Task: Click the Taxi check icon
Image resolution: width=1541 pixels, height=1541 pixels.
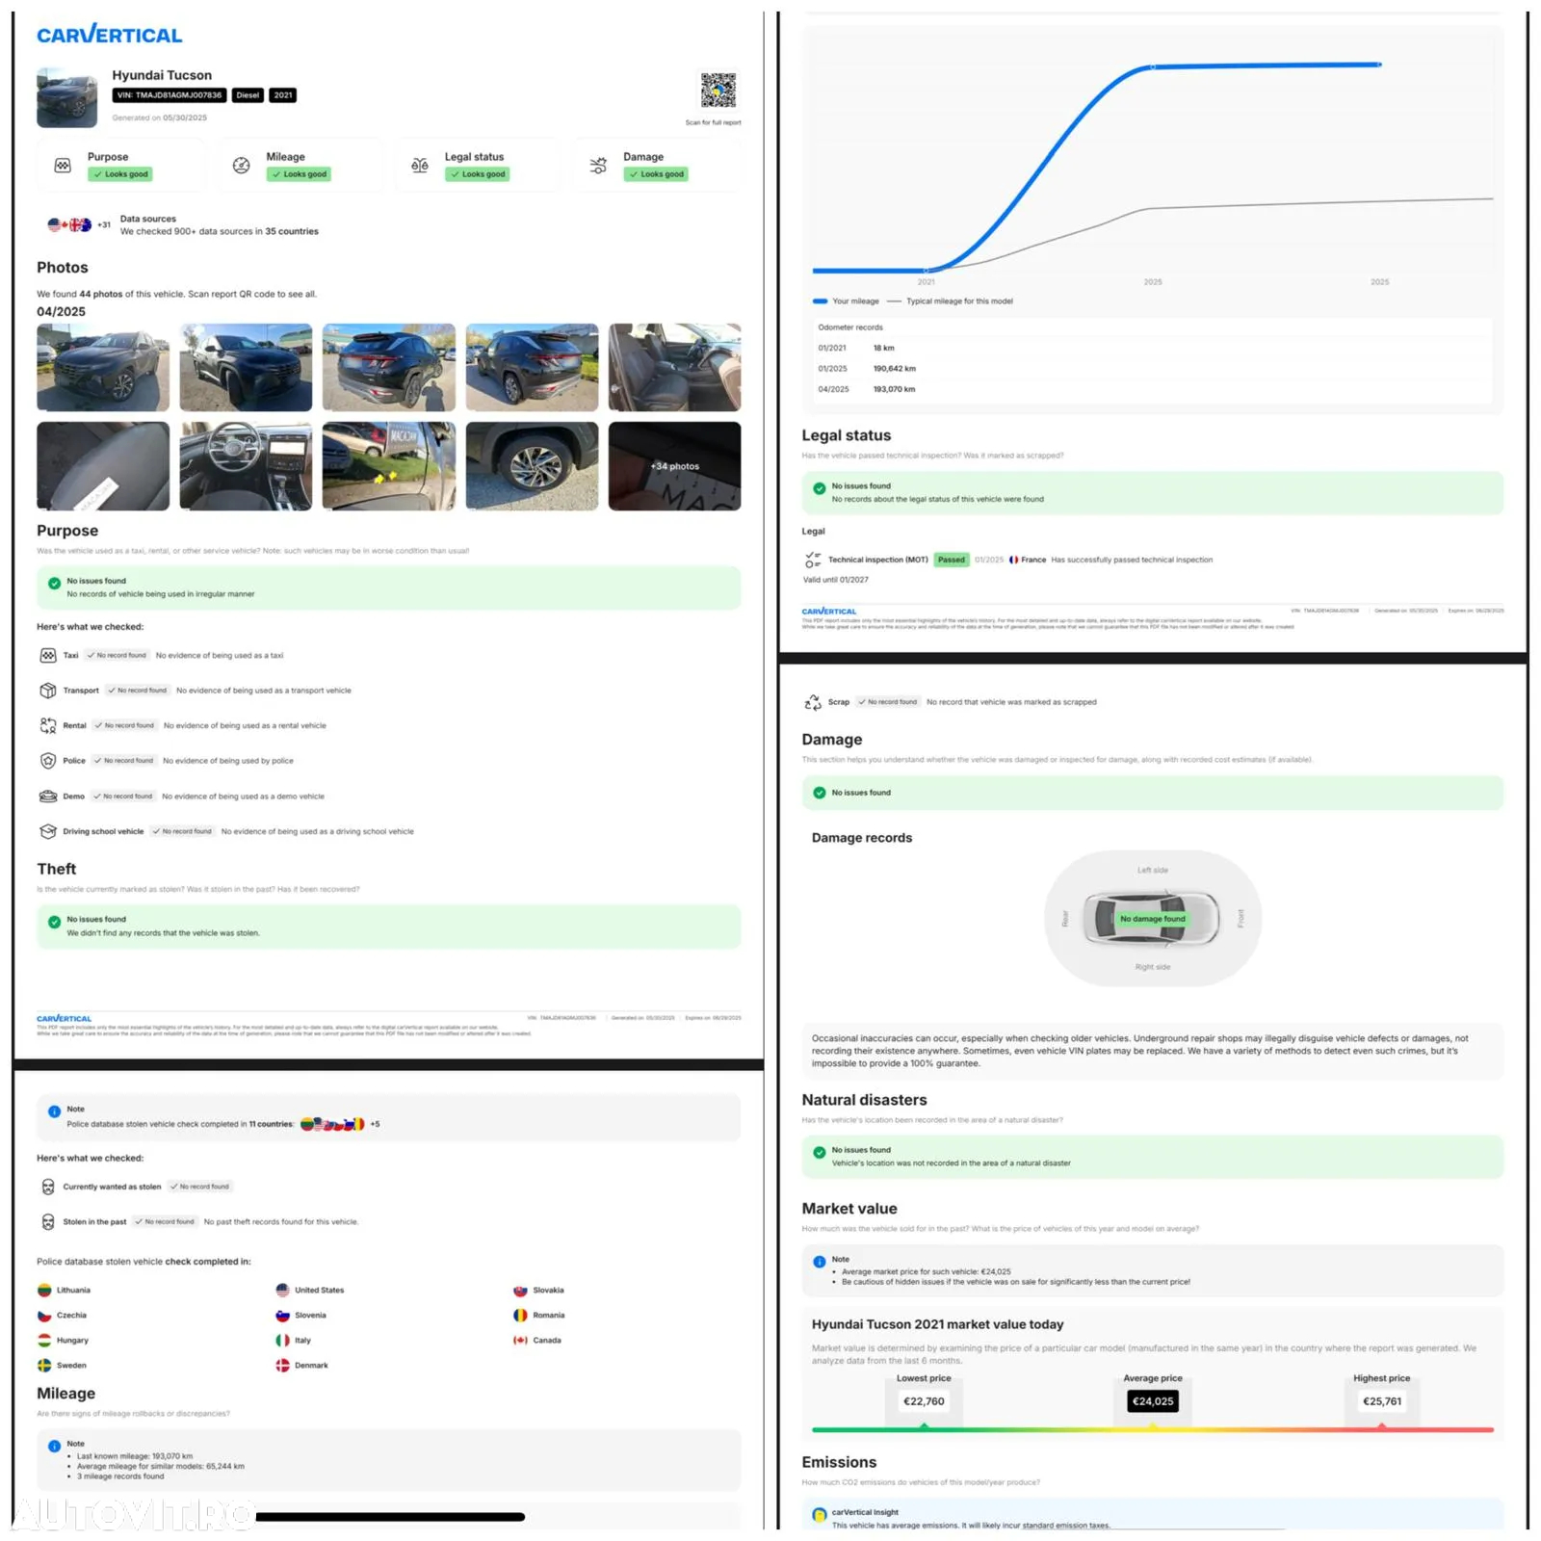Action: (47, 655)
